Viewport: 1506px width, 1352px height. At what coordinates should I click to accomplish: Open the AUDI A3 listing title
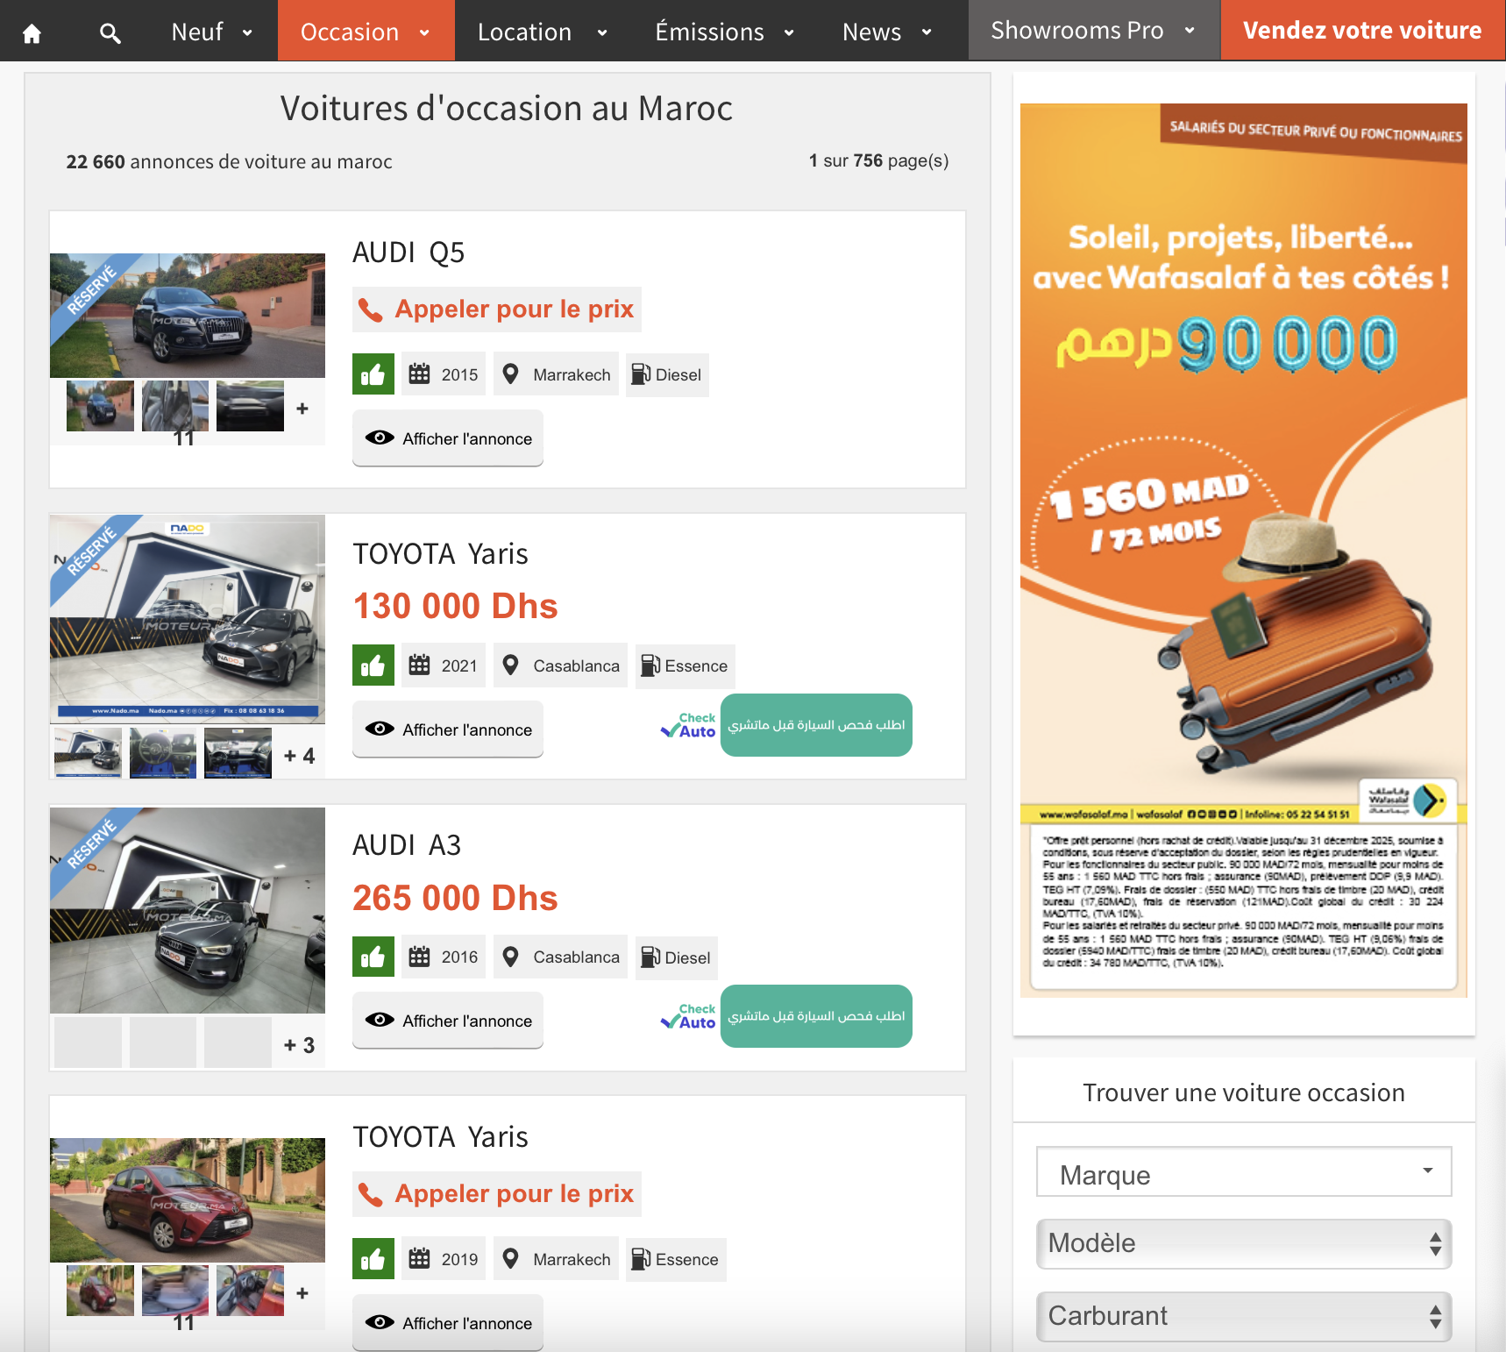pyautogui.click(x=407, y=845)
